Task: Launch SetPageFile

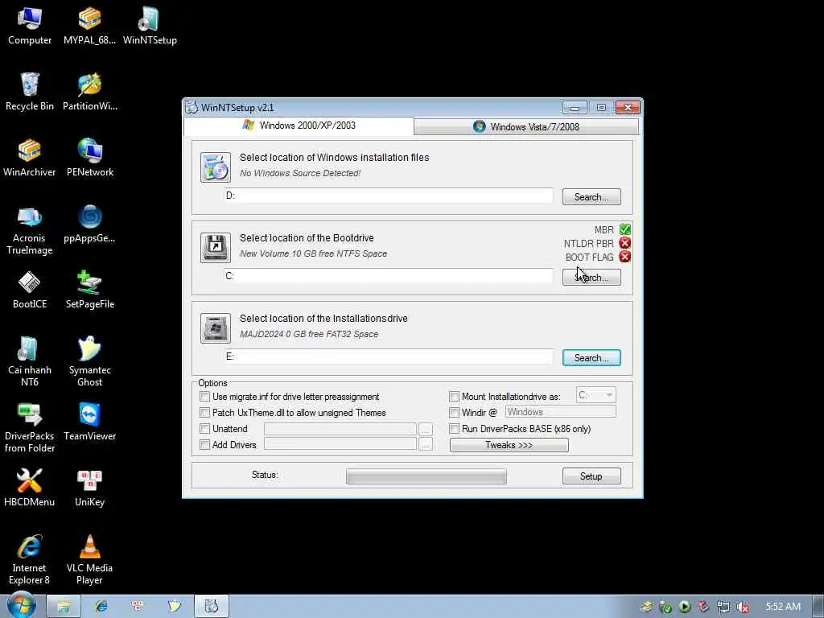Action: point(89,290)
